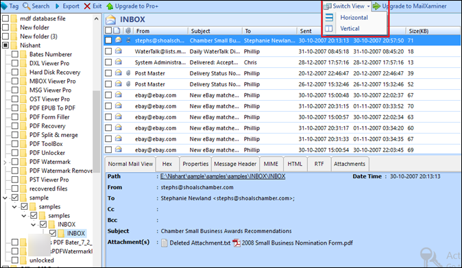Open the Deleted Attachment.txt attachment
The width and height of the screenshot is (462, 268).
click(x=199, y=243)
